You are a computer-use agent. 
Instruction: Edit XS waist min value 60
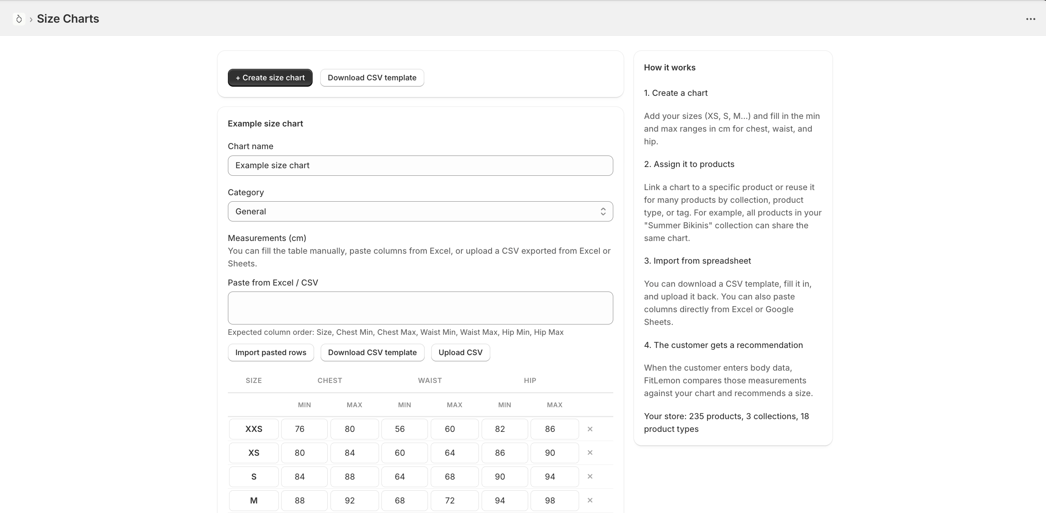click(x=404, y=453)
